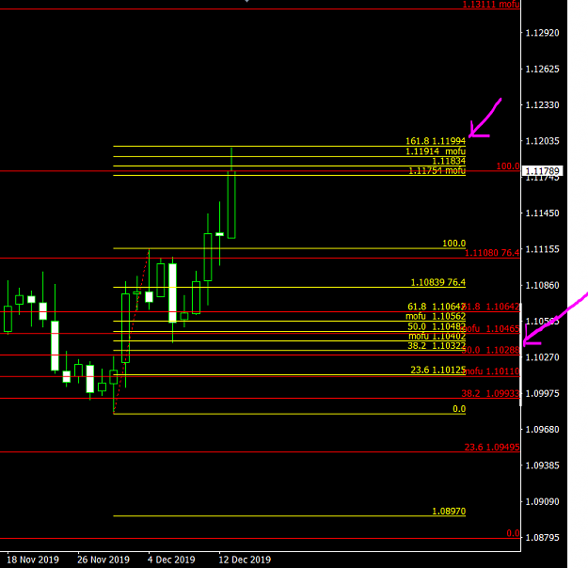
Task: Click the 1.09975 price axis value
Action: (542, 393)
